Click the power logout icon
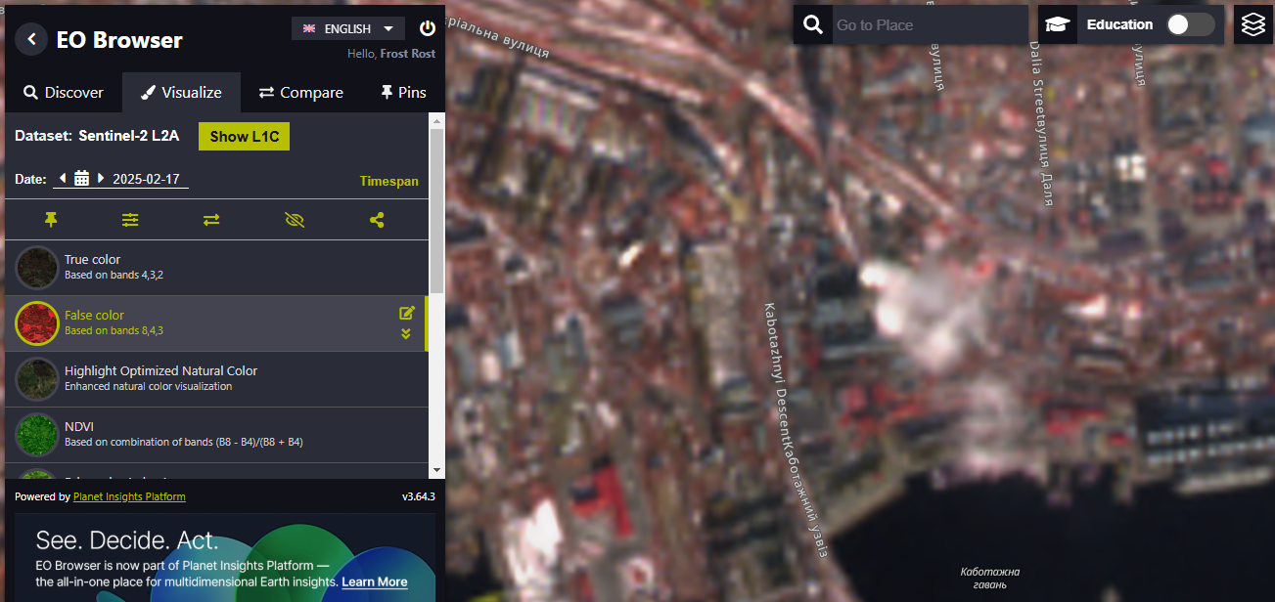 428,28
